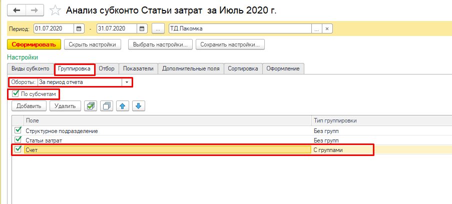This screenshot has height=204, width=452.
Task: Click the Удалить button
Action: coord(65,106)
